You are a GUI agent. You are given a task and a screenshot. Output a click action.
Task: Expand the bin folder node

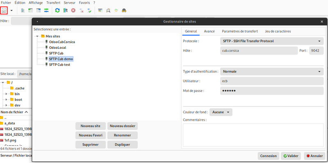point(7,94)
